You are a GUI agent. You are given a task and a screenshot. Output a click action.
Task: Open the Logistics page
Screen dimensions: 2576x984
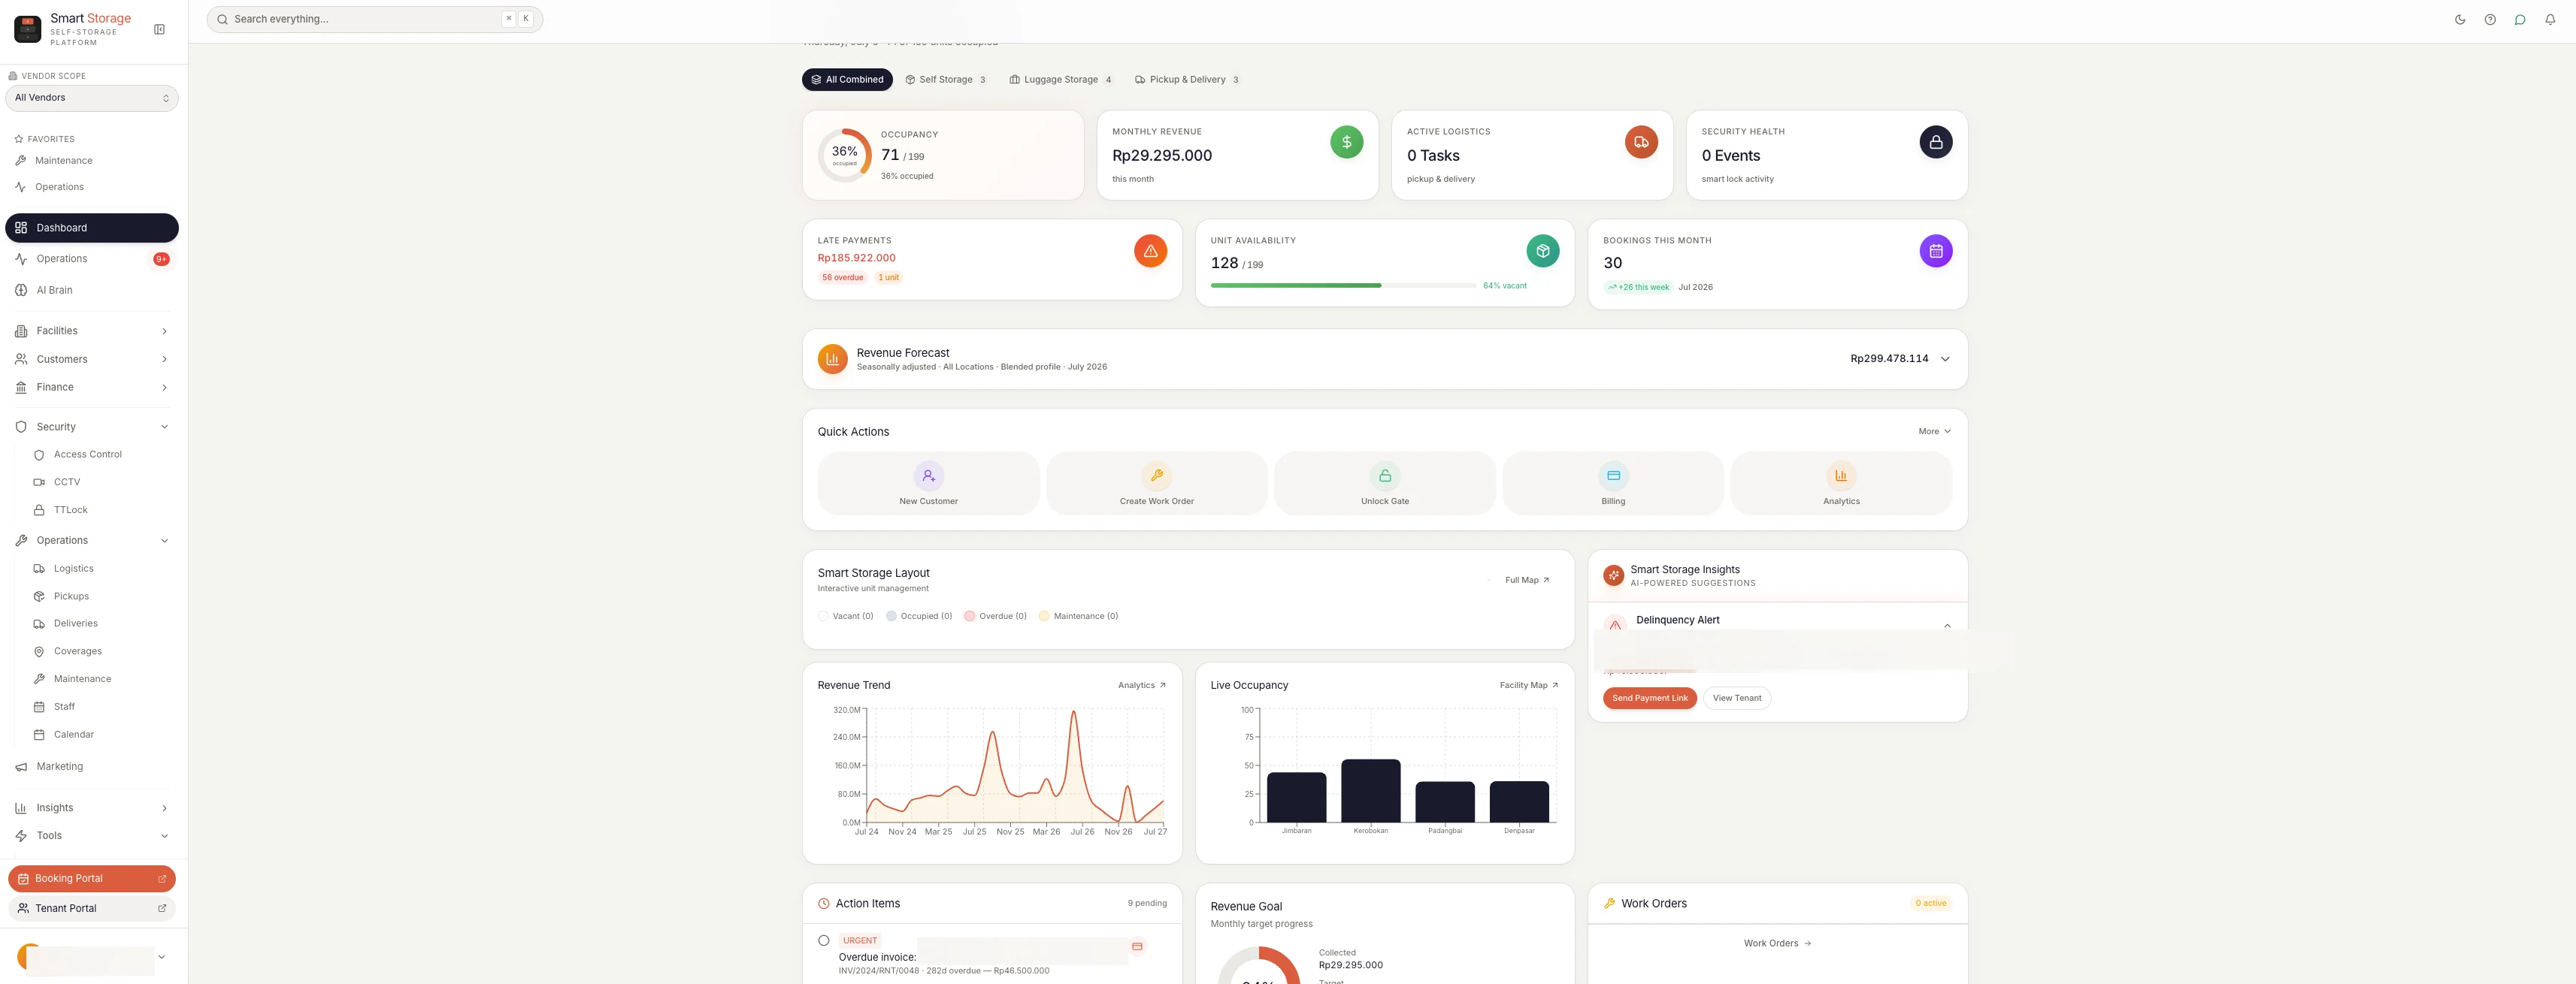click(x=74, y=569)
